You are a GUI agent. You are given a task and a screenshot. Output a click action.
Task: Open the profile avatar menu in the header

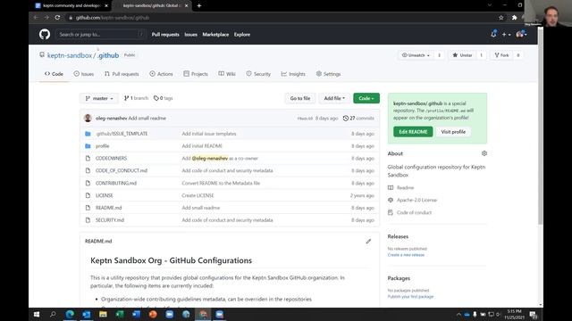coord(521,34)
